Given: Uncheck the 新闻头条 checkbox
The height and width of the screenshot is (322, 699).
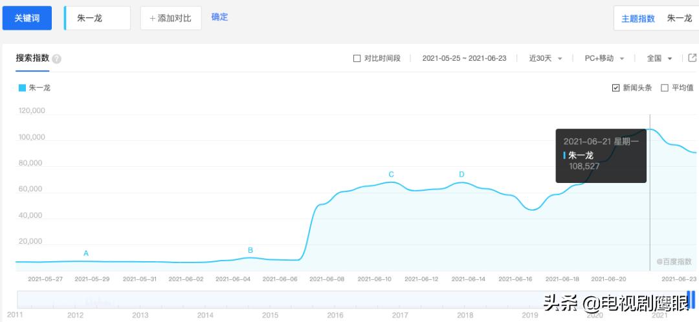Looking at the screenshot, I should click(616, 88).
